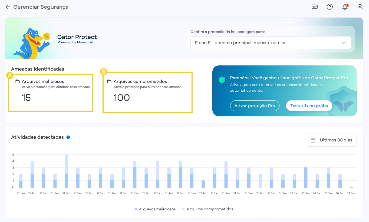
Task: Click the Testar 1 ano grátis button
Action: coord(309,106)
